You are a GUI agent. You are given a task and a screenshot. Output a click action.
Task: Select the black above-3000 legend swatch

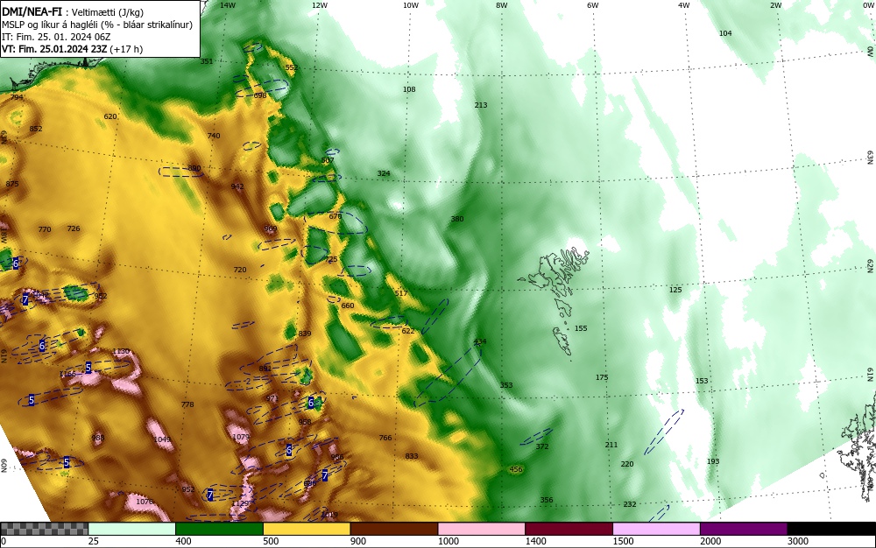pos(831,529)
